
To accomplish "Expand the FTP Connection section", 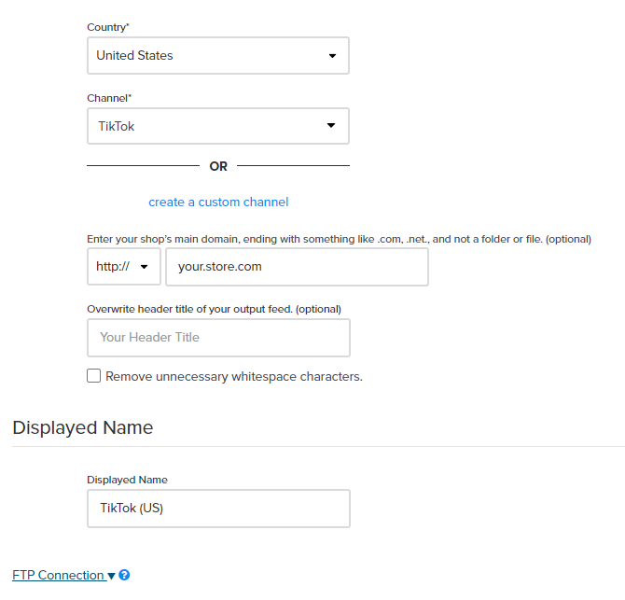I will [58, 575].
